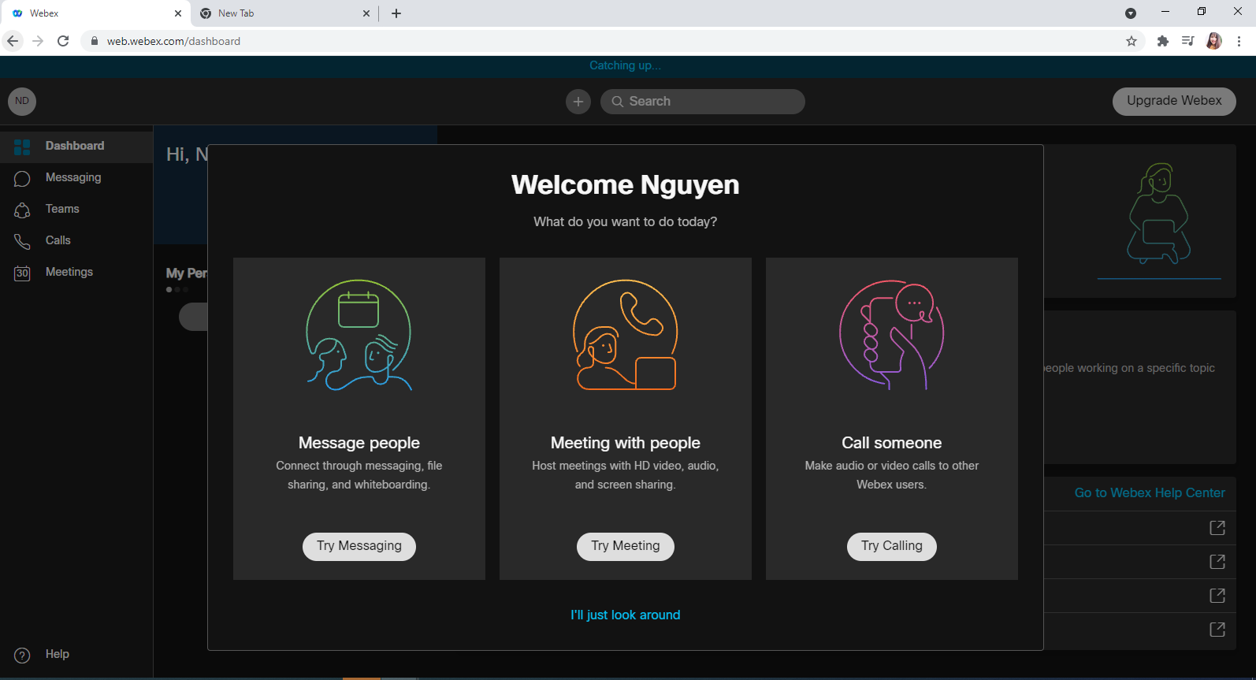Click the Messaging chat bubble icon
1256x680 pixels.
(22, 179)
